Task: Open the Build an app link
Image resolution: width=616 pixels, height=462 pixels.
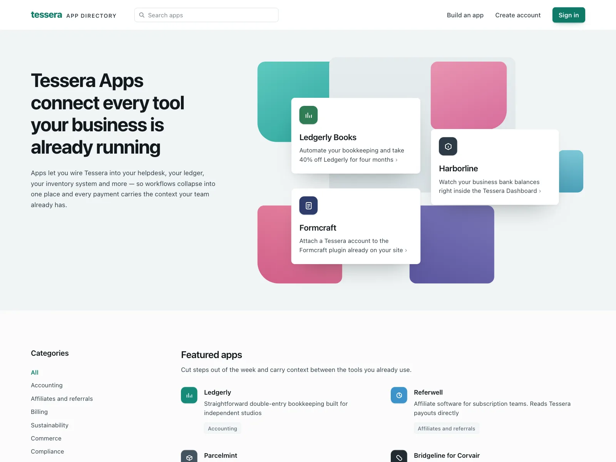Action: pos(465,15)
